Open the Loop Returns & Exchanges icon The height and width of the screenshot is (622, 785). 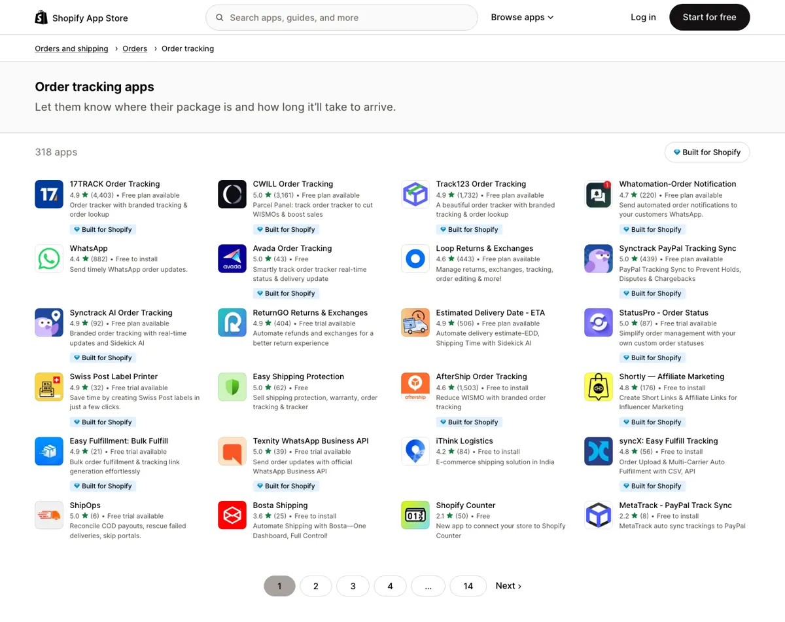(x=415, y=259)
